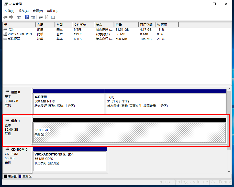
Task: Sort by the 文件系统 column header
Action: pos(83,25)
